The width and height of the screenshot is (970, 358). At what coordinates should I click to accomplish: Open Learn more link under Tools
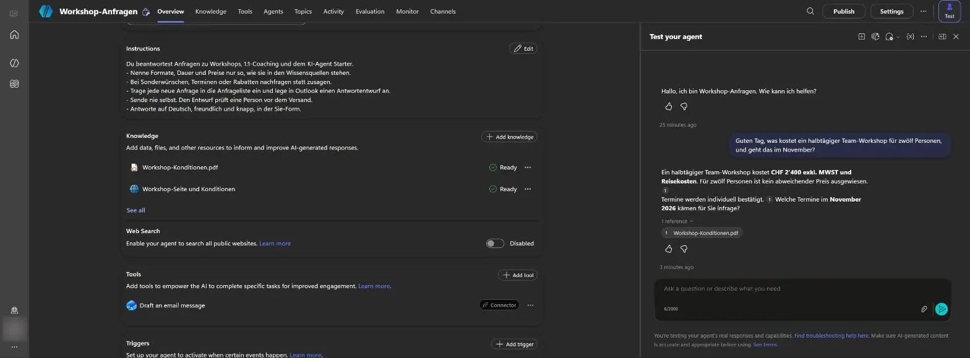pyautogui.click(x=374, y=286)
